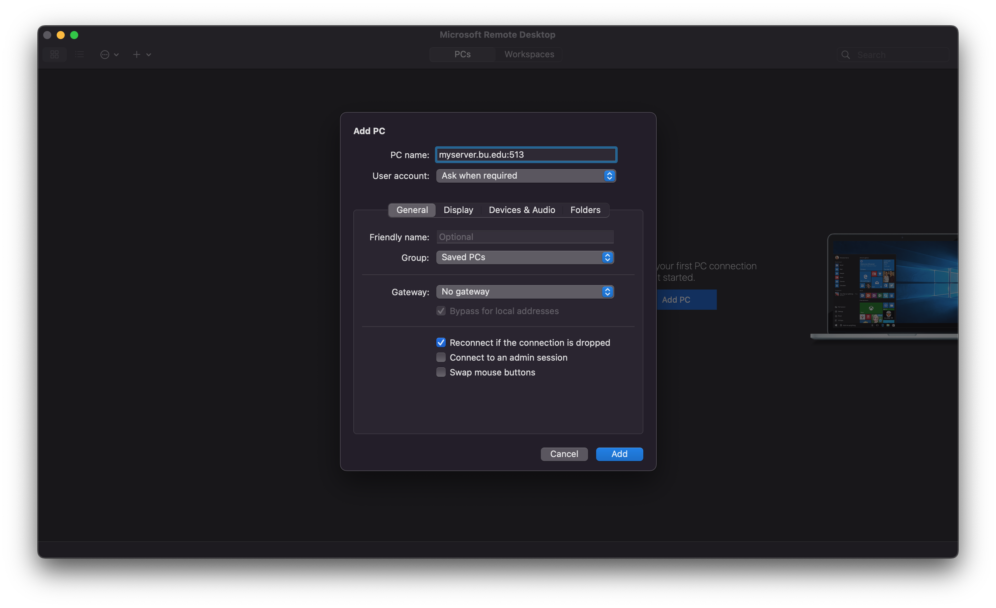Click the green fullscreen window button
This screenshot has width=996, height=608.
click(x=74, y=35)
